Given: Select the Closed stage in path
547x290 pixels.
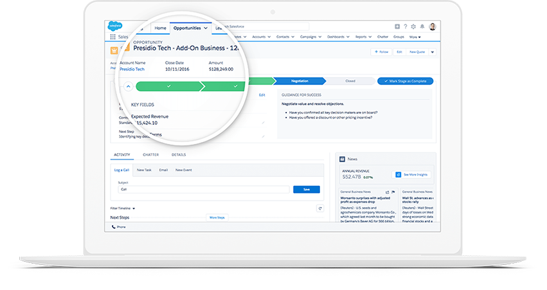Looking at the screenshot, I should (x=350, y=81).
